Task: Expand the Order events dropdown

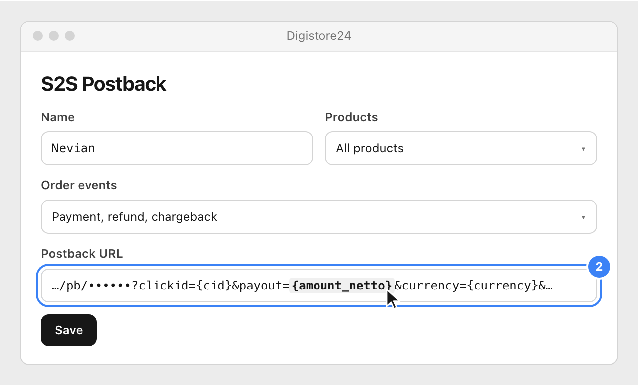Action: click(x=319, y=217)
